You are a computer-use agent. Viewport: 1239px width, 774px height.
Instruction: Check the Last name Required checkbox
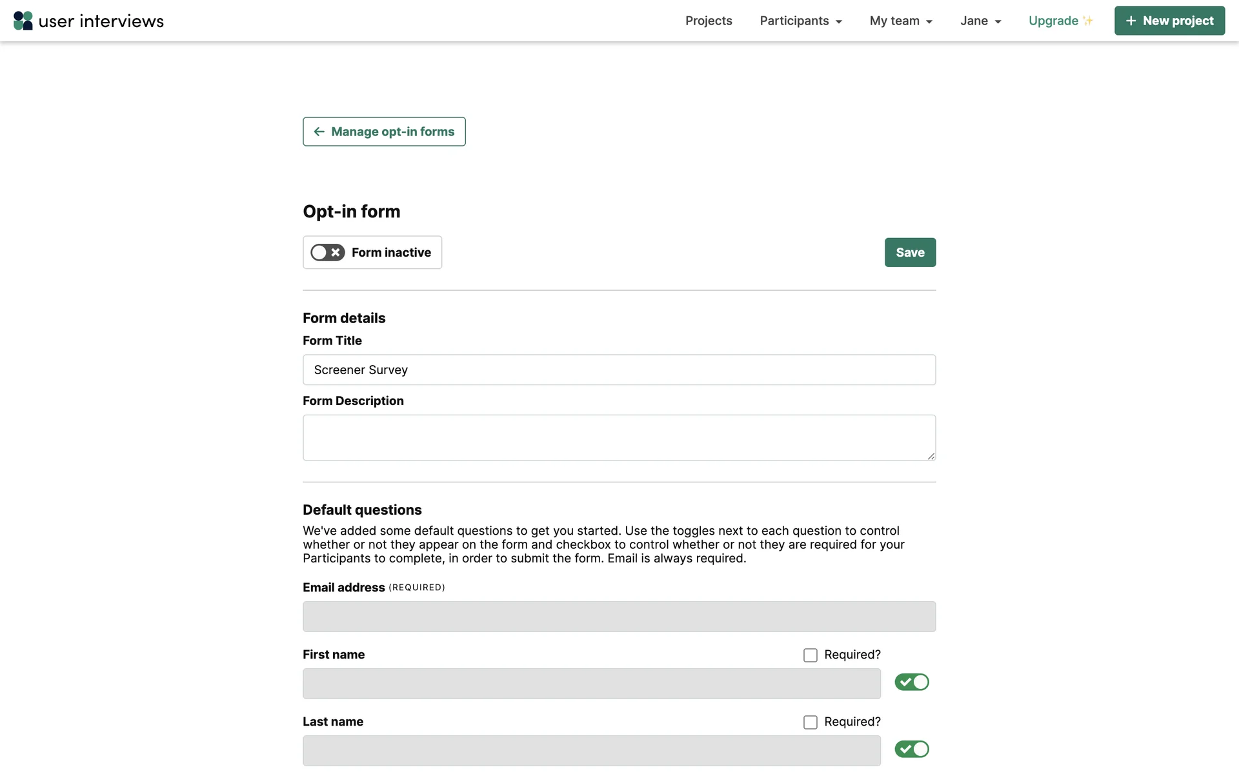tap(811, 722)
